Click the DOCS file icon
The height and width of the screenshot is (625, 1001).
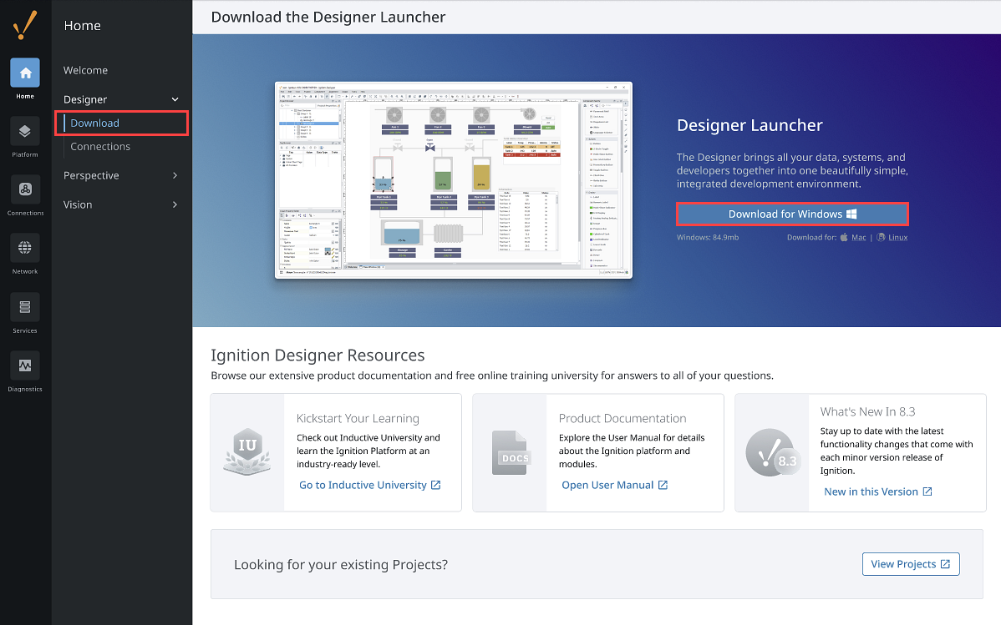click(510, 453)
